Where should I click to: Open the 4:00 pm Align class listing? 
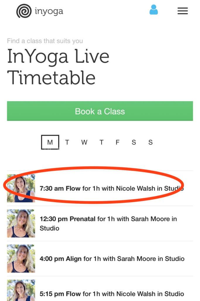112,259
